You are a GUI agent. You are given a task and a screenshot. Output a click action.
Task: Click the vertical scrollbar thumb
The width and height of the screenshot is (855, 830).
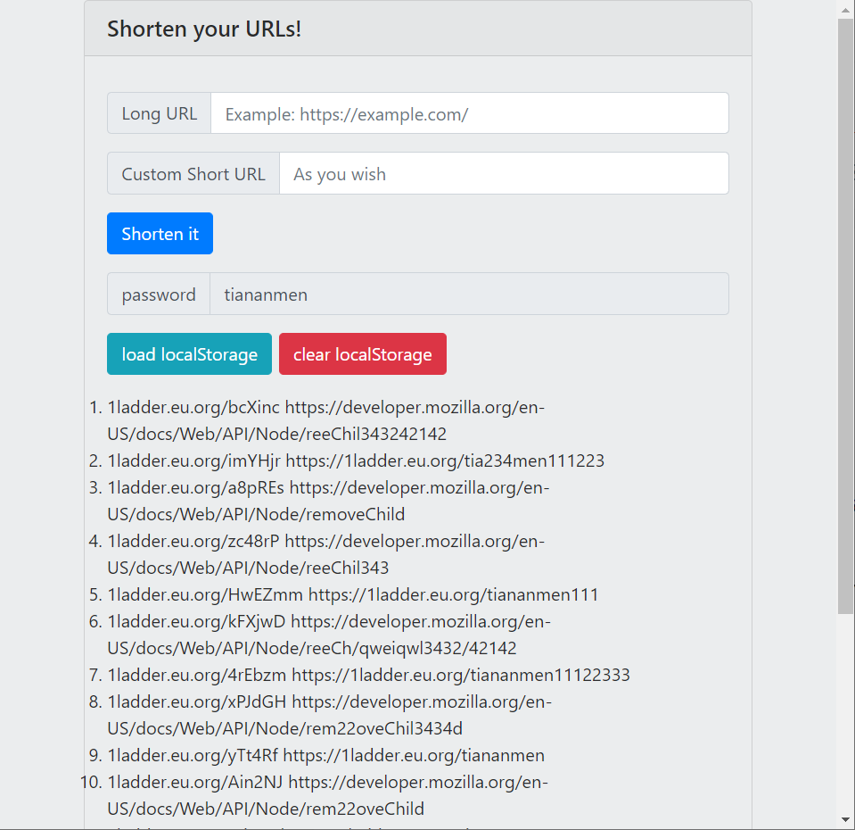845,312
